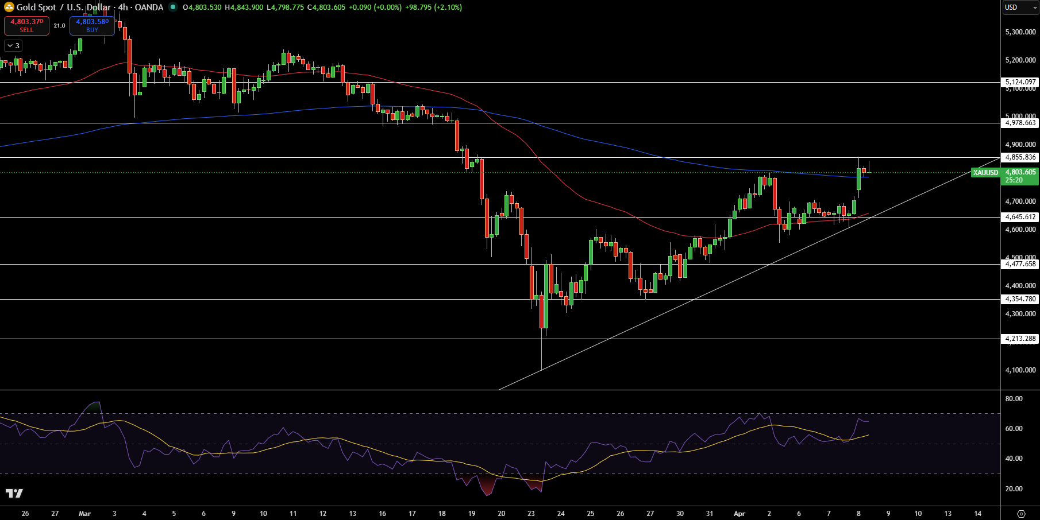
Task: Select the 4,477.658 horizontal line price label
Action: click(1020, 264)
